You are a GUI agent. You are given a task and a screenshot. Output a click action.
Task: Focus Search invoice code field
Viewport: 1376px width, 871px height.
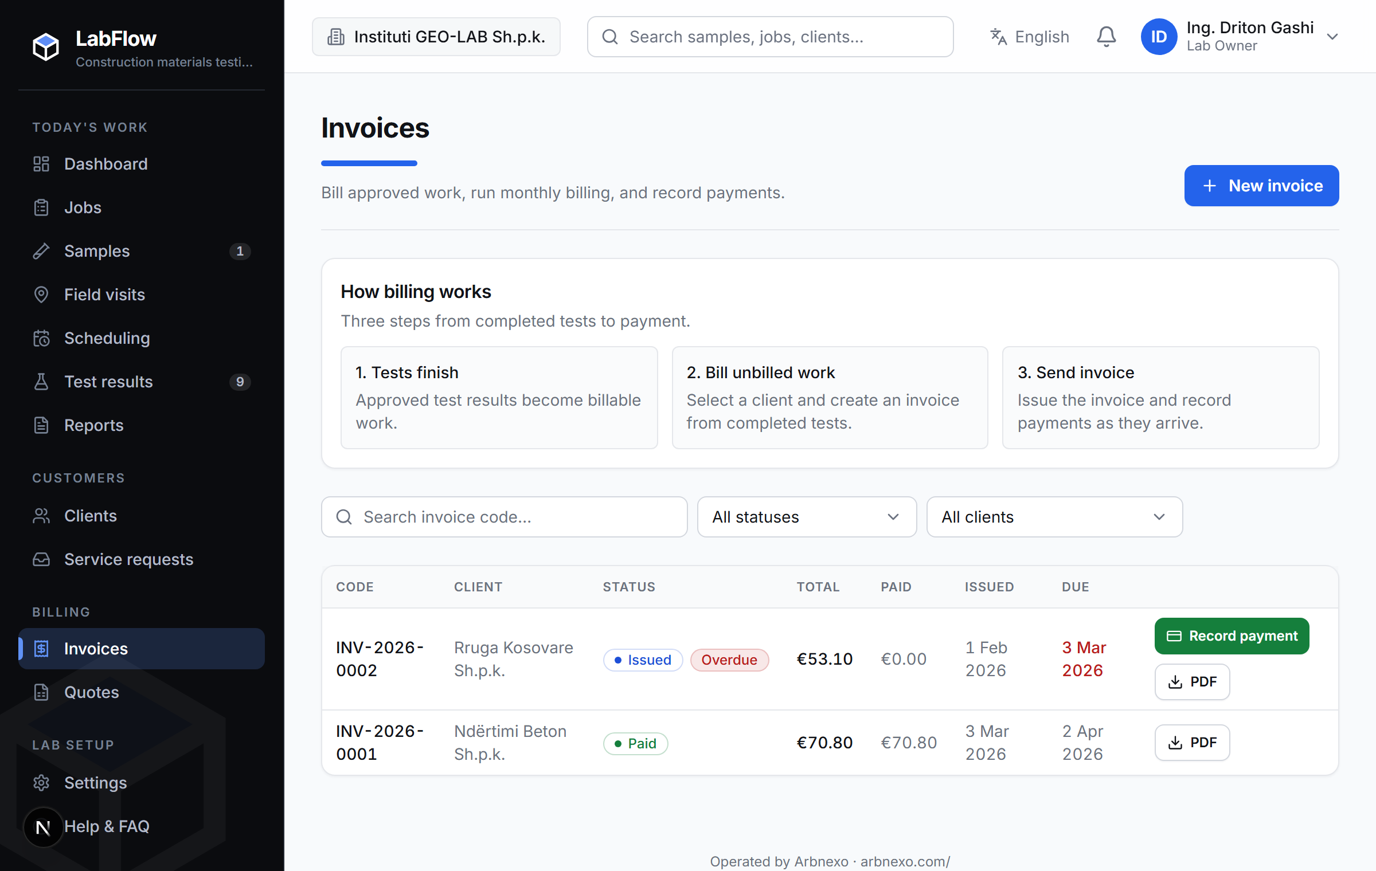point(504,517)
